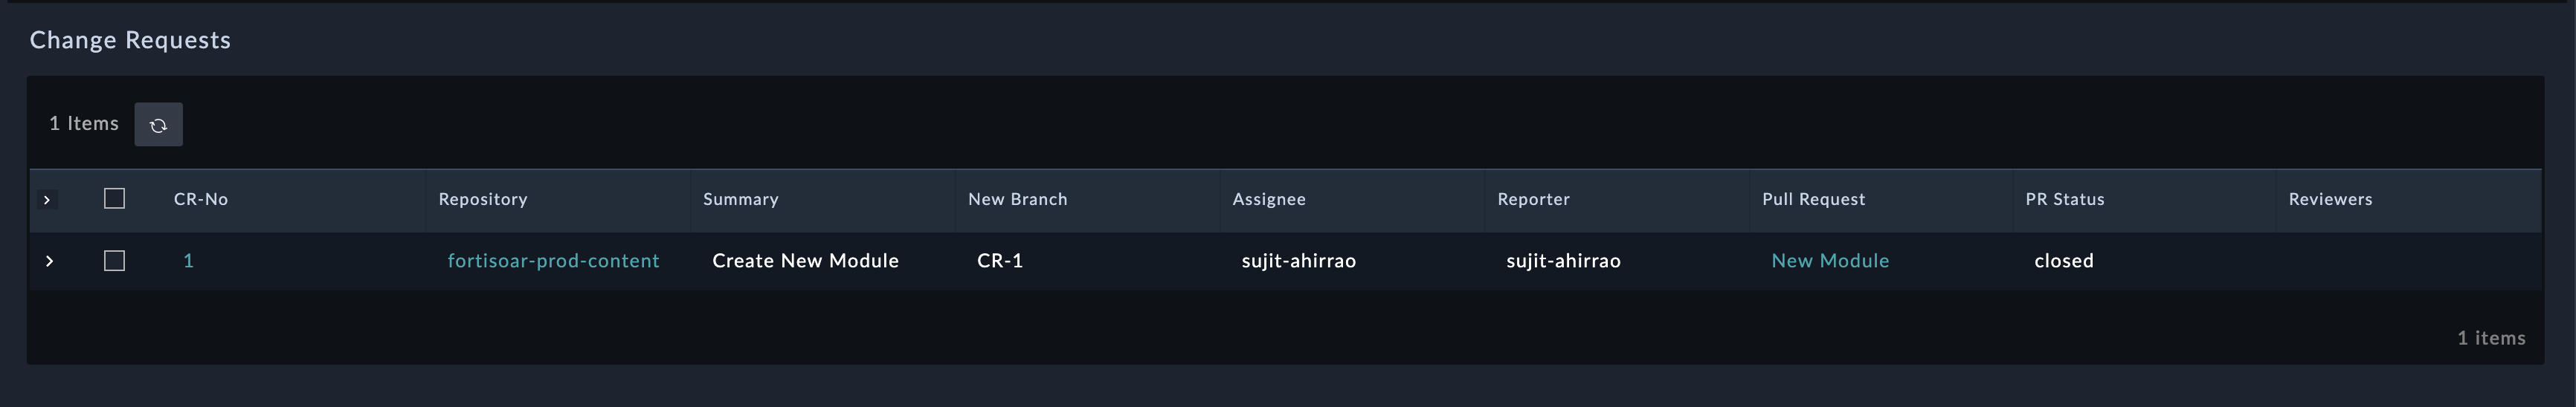2576x407 pixels.
Task: Sort by the CR-No column header
Action: (201, 200)
